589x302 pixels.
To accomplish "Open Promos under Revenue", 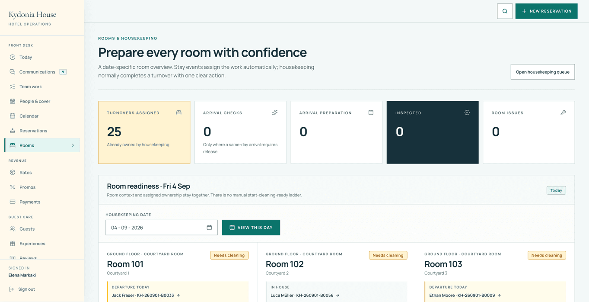I will (x=42, y=187).
